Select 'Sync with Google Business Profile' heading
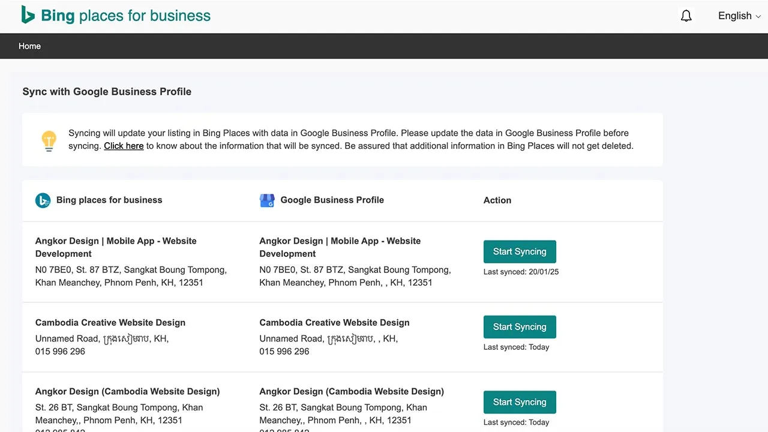The height and width of the screenshot is (432, 768). [107, 92]
